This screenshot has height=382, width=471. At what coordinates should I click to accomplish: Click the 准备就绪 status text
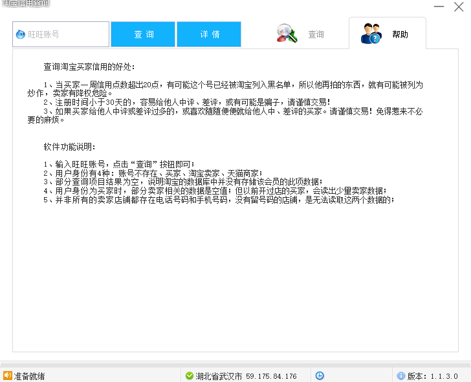[29, 376]
